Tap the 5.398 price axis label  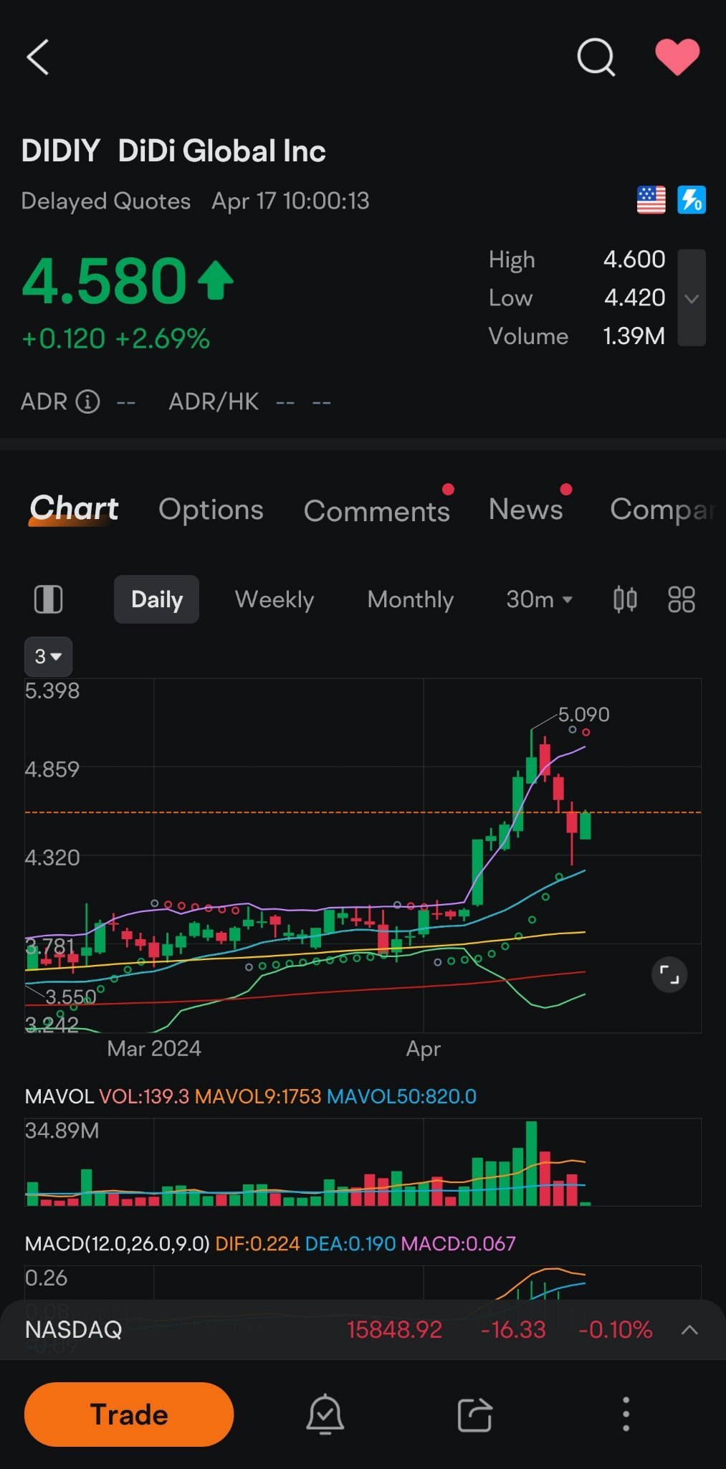tap(52, 691)
